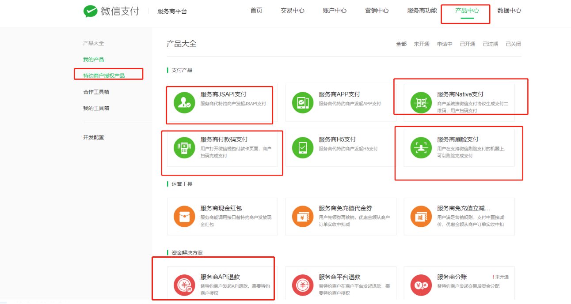Click the 服务商Native支付 QR code icon

click(421, 103)
